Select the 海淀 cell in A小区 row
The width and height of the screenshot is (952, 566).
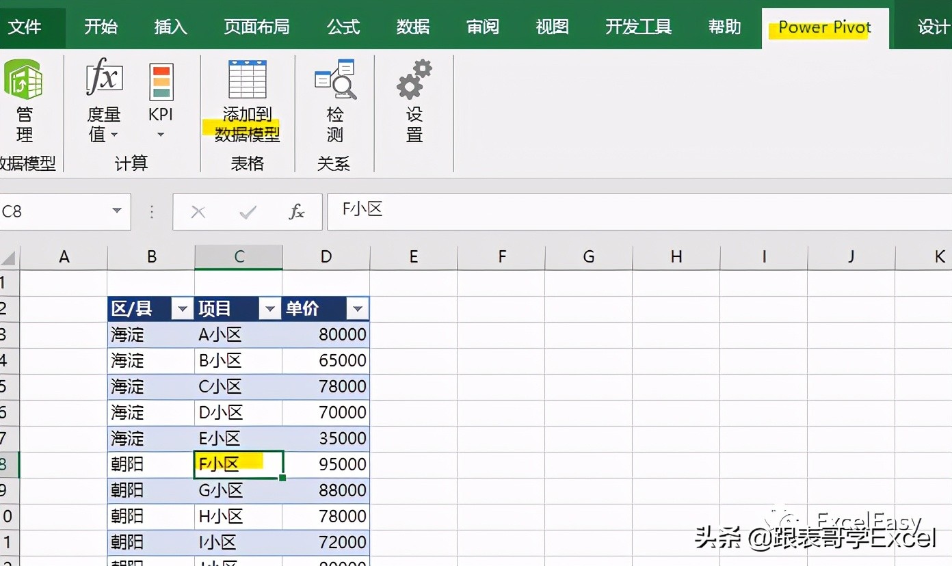pyautogui.click(x=151, y=335)
